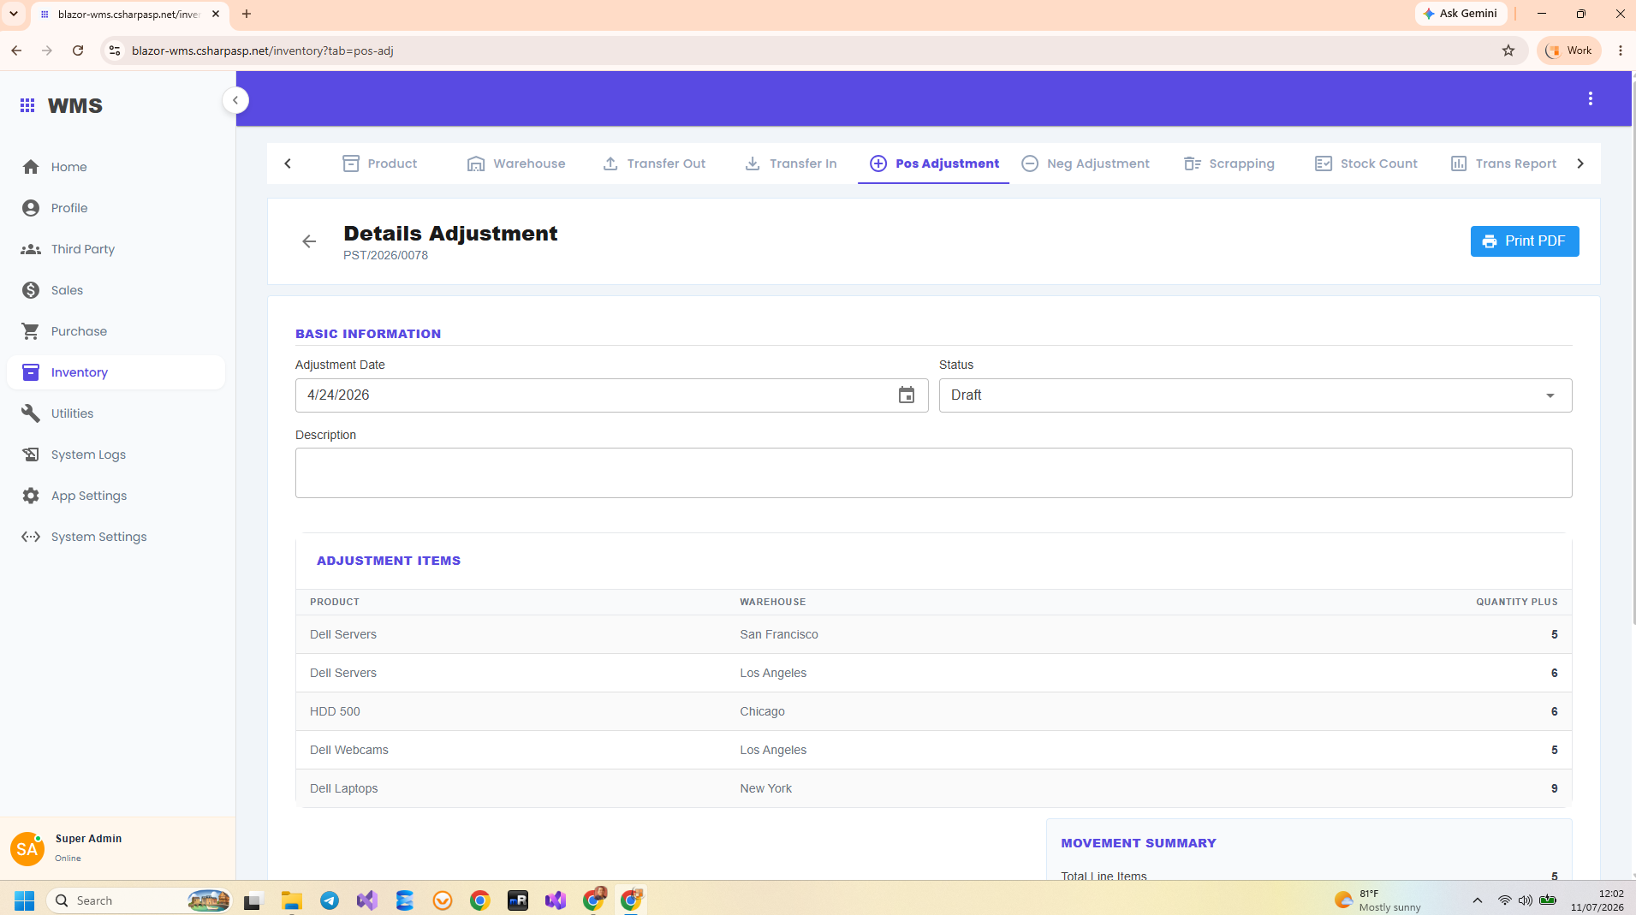Show hidden system tray icons

1478,900
